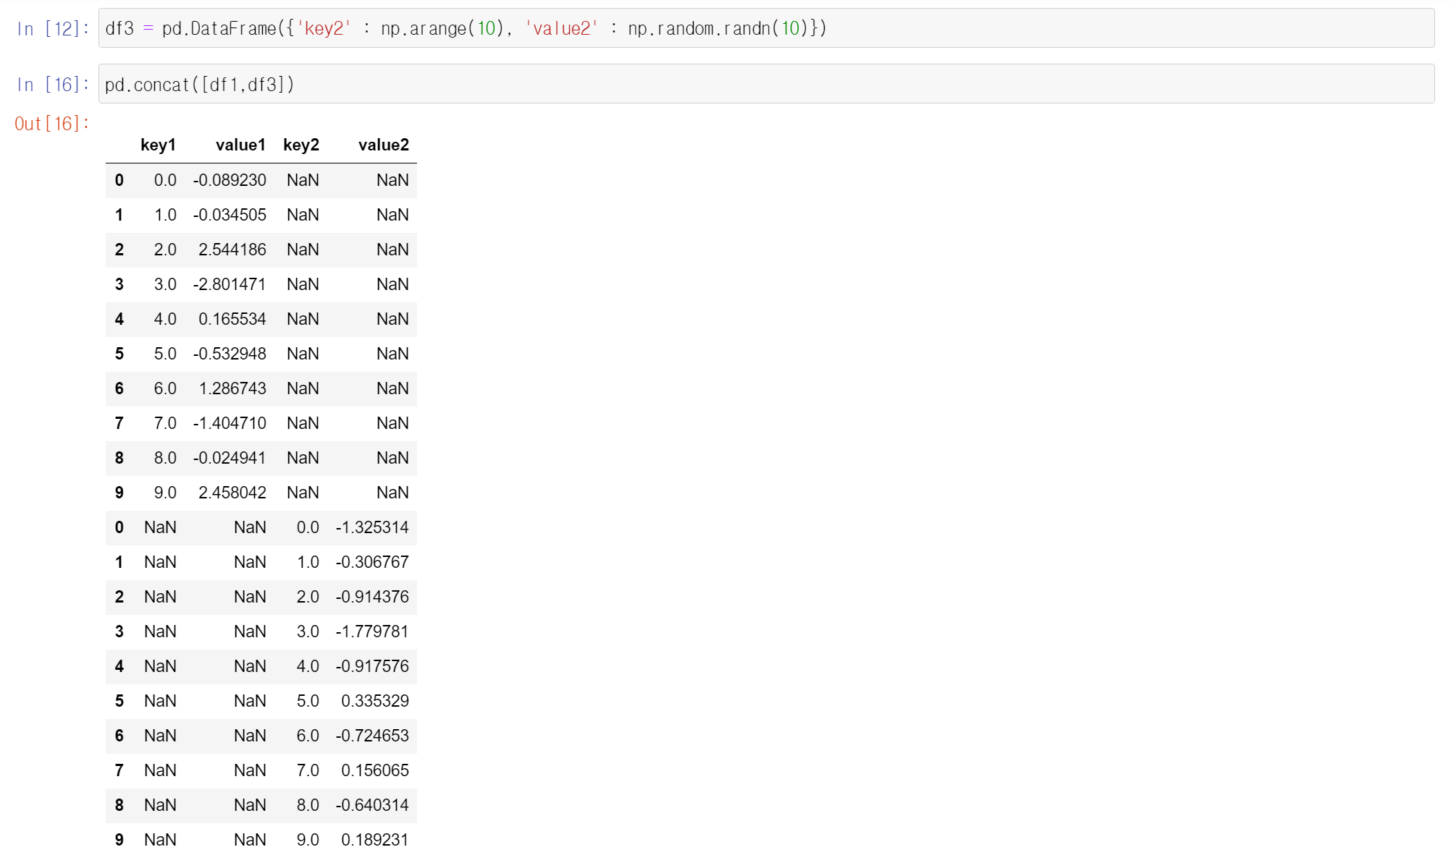Click the value2 cell 0.335329

pyautogui.click(x=374, y=701)
